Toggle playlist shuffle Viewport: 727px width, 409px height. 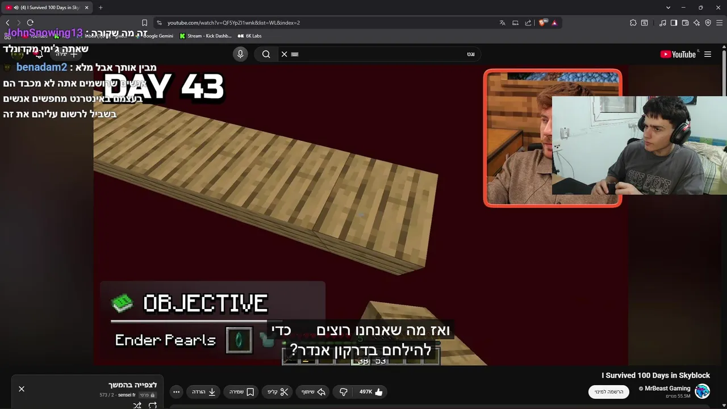point(137,405)
